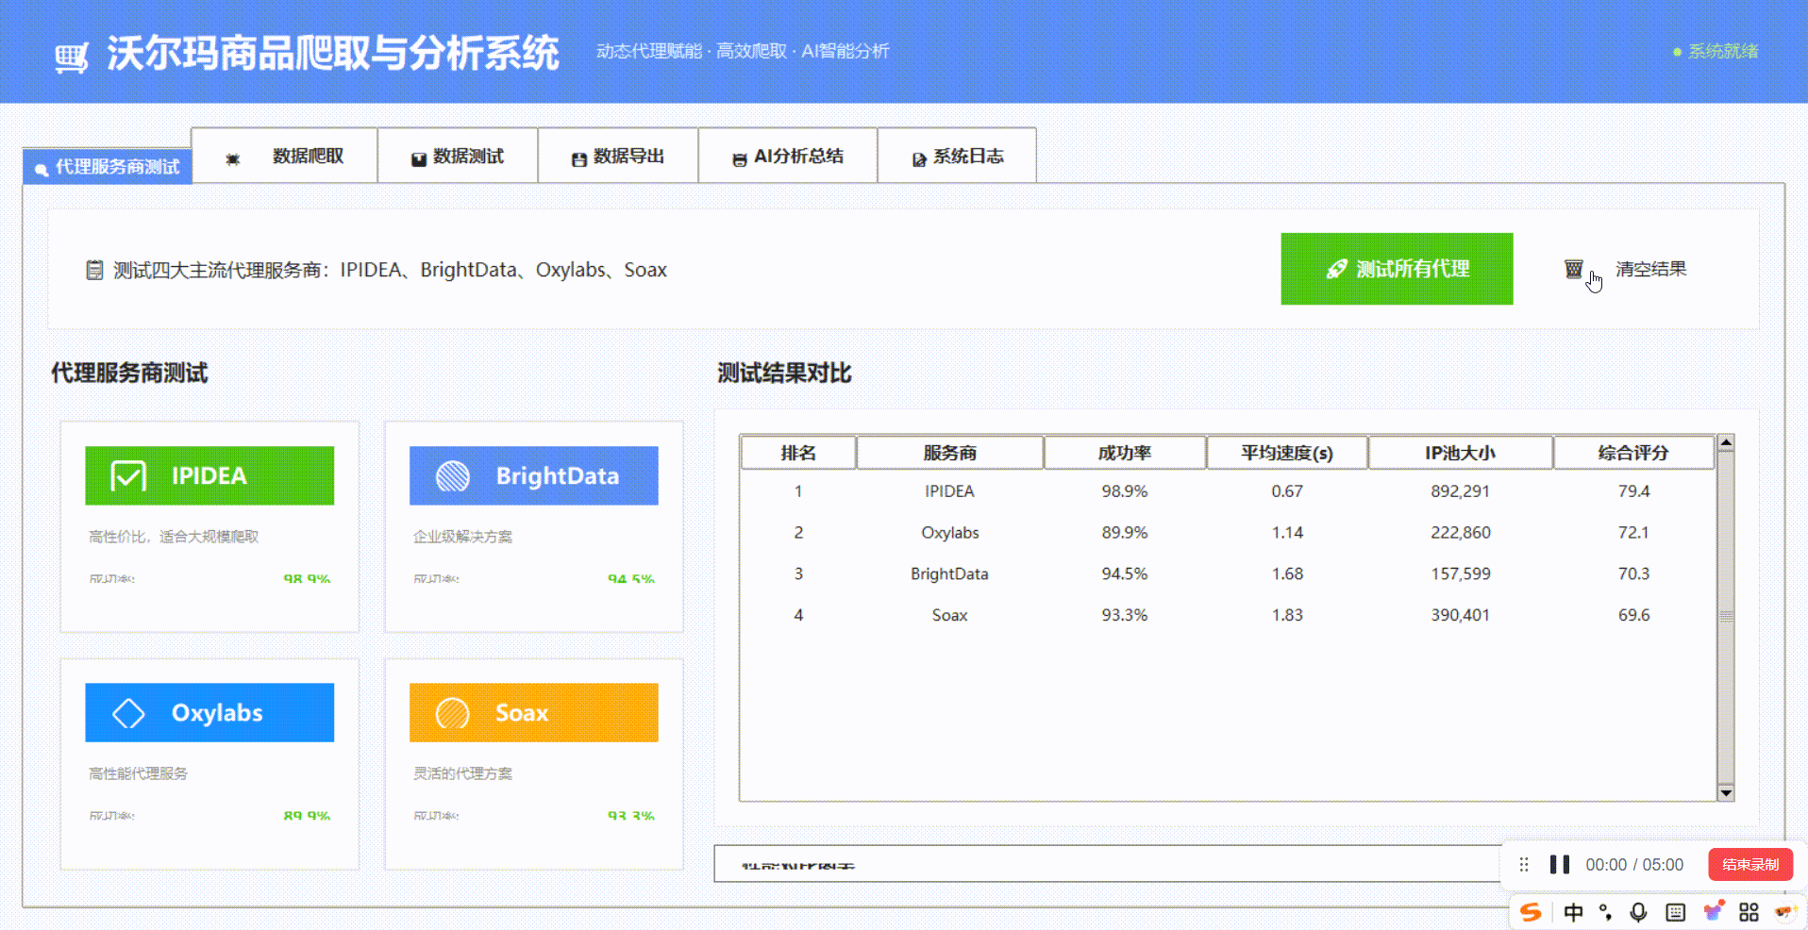Switch to the 数据爬取 tab
Viewport: 1808px width, 930px height.
(x=284, y=156)
